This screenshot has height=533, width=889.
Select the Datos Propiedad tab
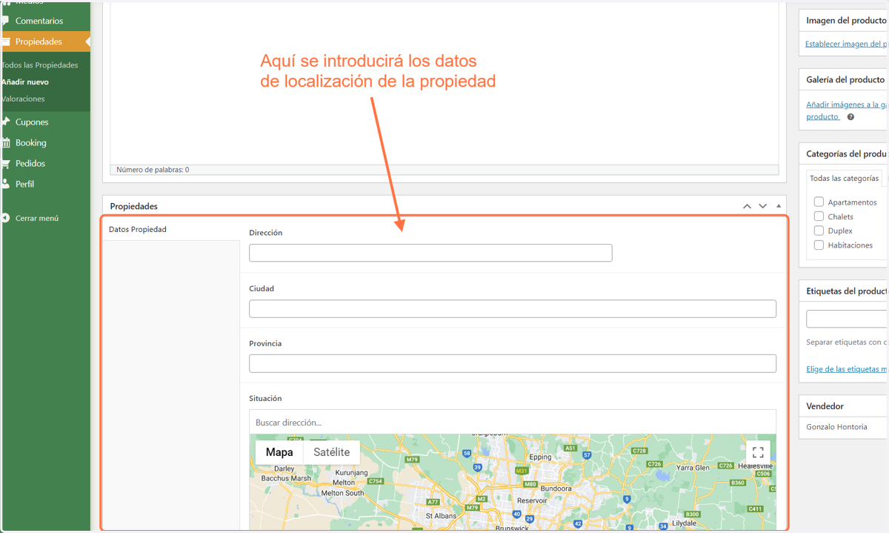170,229
